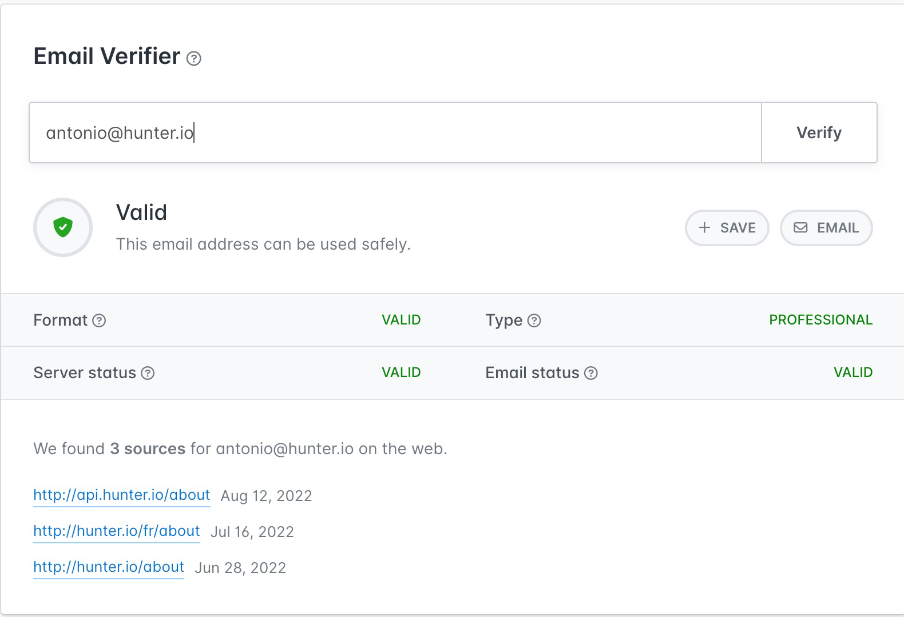Click the plus icon in the Save button
This screenshot has height=617, width=904.
tap(705, 227)
